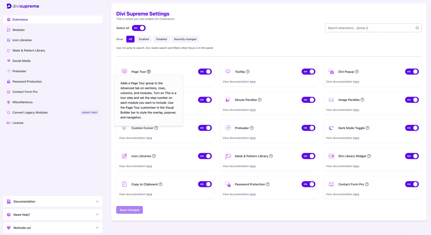Open Mask & Pattern Library sidebar item
The image size is (431, 235).
click(53, 50)
